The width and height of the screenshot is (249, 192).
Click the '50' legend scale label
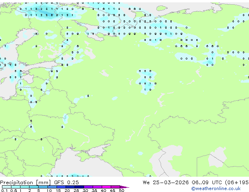click(x=121, y=190)
